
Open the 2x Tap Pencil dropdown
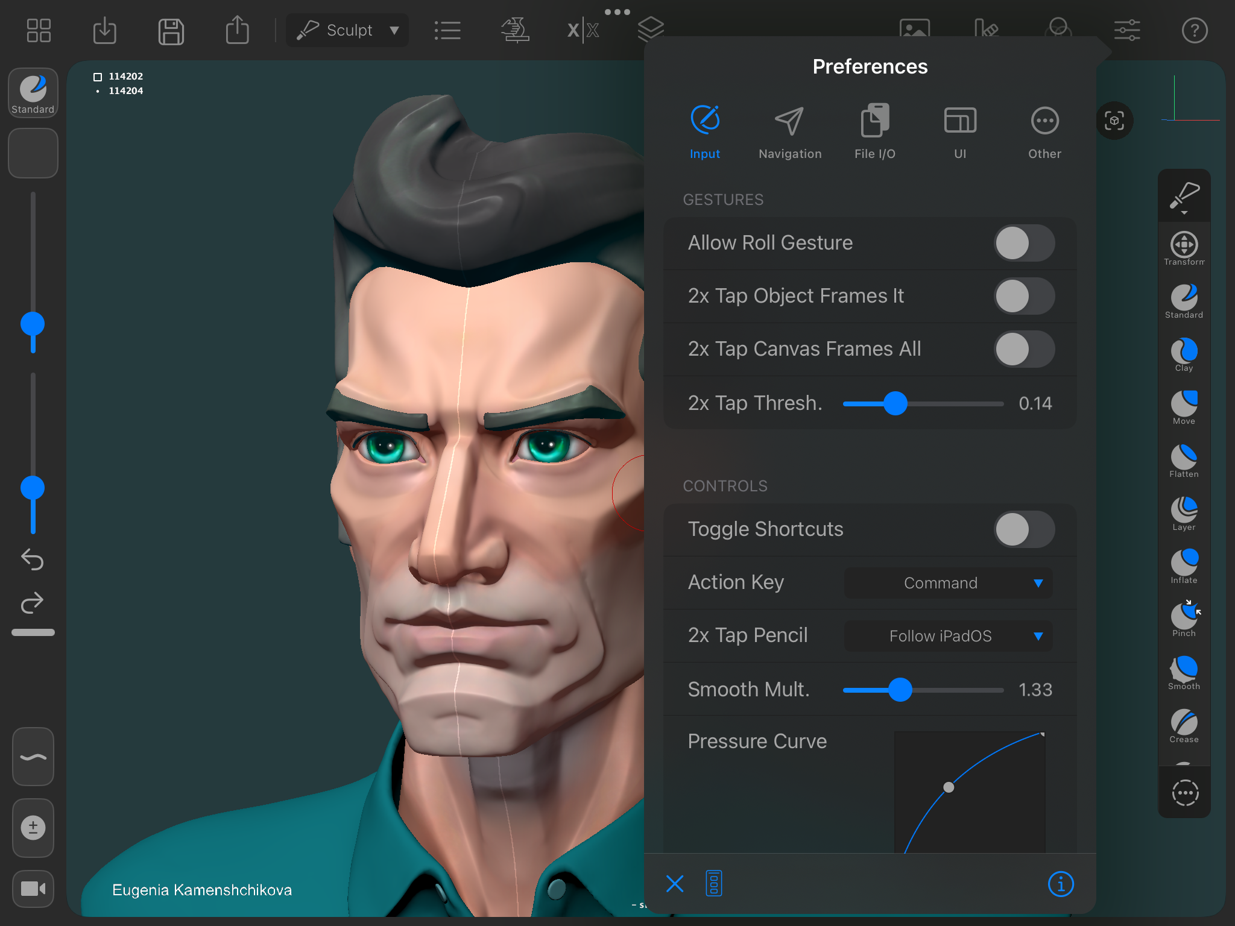(948, 636)
